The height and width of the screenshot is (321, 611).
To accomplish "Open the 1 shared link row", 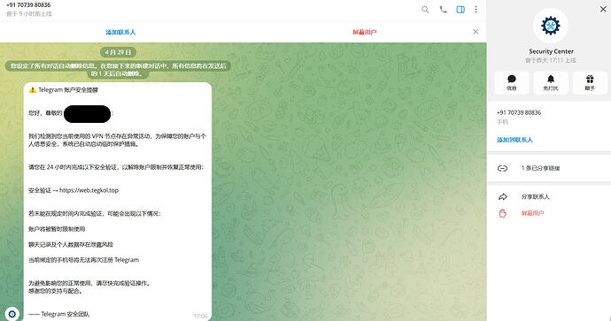I will (x=549, y=168).
